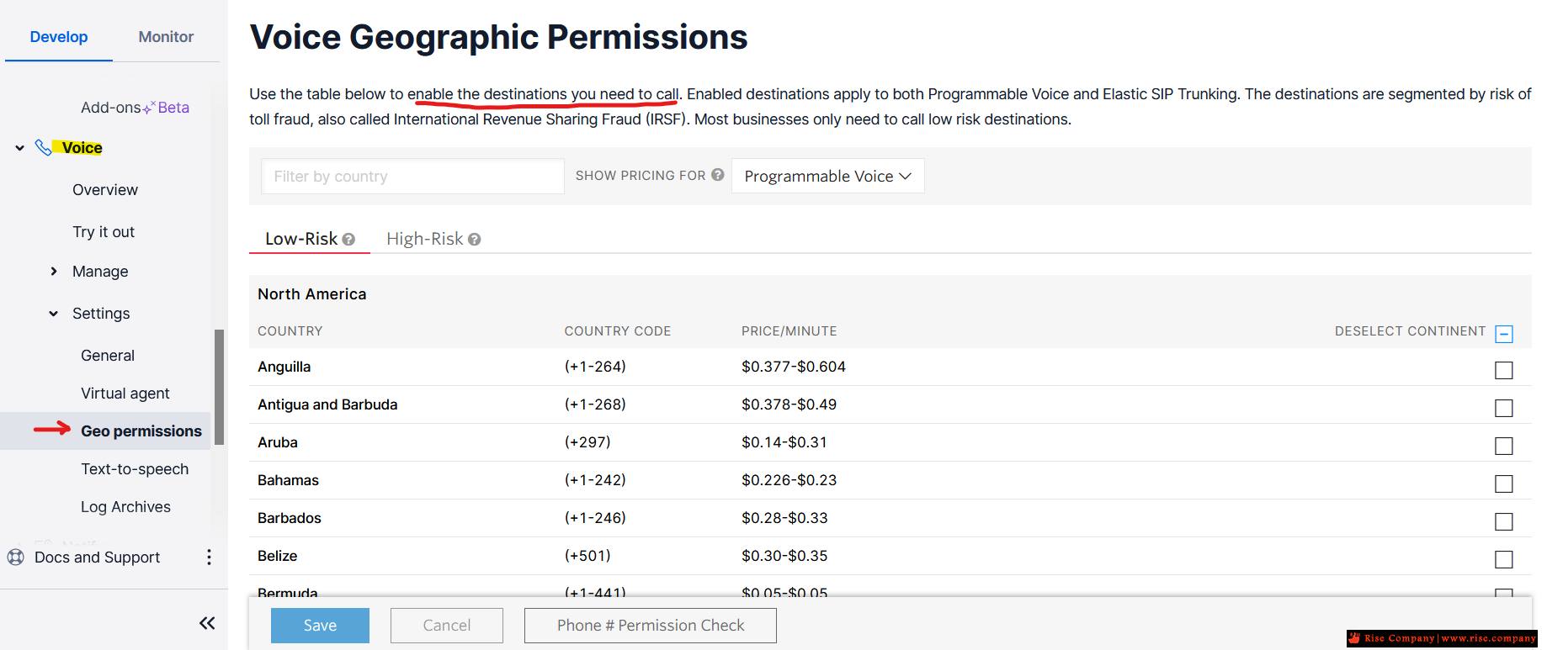Click the Low-Risk help question icon

pyautogui.click(x=348, y=240)
